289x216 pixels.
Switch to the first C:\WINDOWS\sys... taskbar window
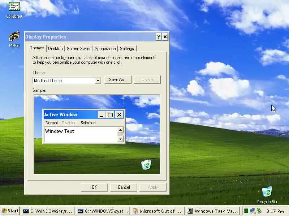(x=48, y=211)
